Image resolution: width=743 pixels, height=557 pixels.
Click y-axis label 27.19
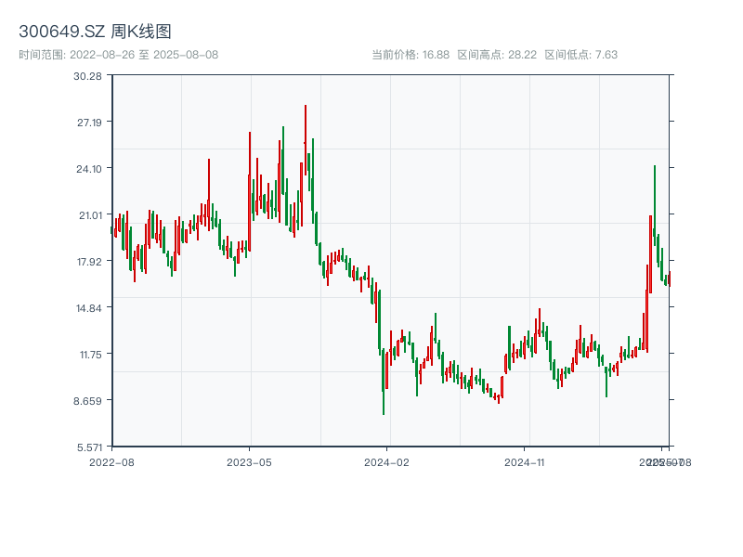coord(89,123)
